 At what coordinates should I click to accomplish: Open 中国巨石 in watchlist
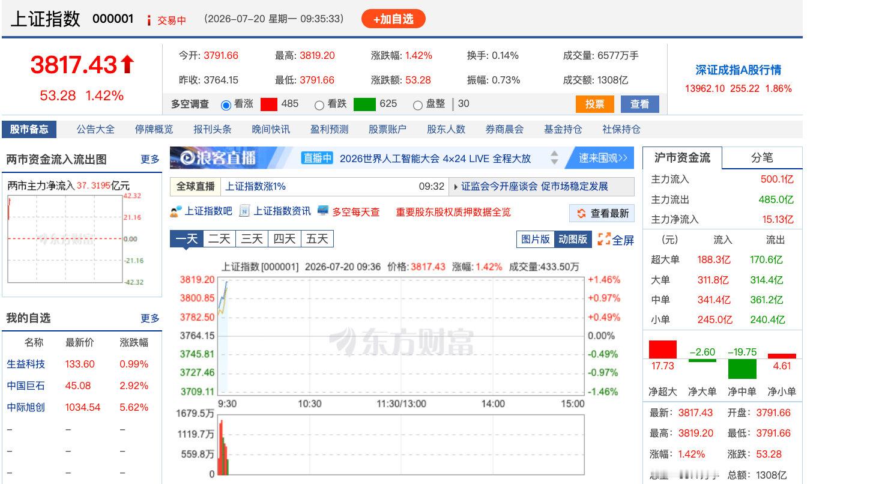click(x=26, y=386)
